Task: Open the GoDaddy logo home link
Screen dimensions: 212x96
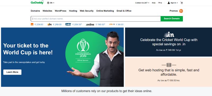Action: point(37,3)
